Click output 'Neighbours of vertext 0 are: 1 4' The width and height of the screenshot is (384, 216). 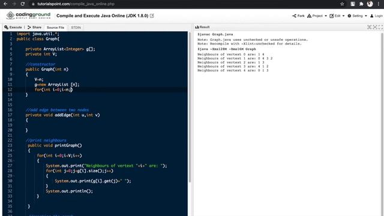pos(231,55)
